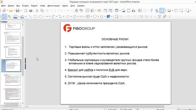Select the Callouts speech bubble tool

[95, 16]
